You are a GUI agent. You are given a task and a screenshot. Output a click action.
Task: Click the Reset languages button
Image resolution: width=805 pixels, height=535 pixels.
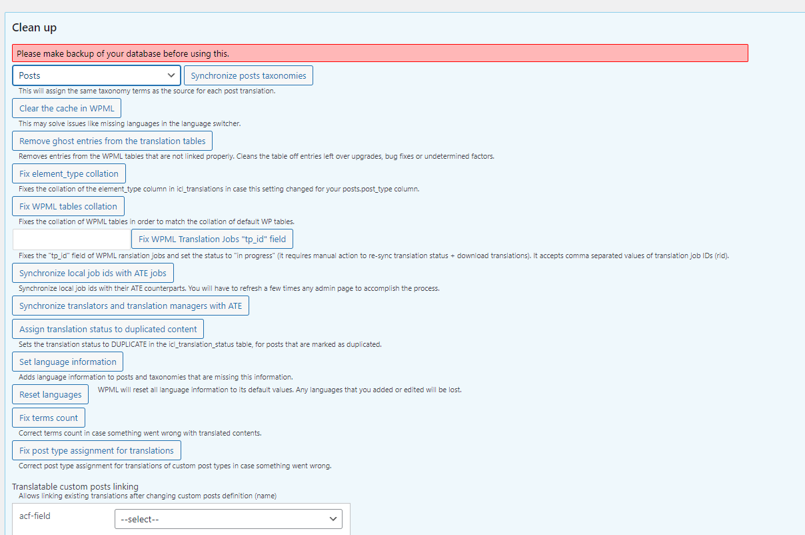[51, 394]
